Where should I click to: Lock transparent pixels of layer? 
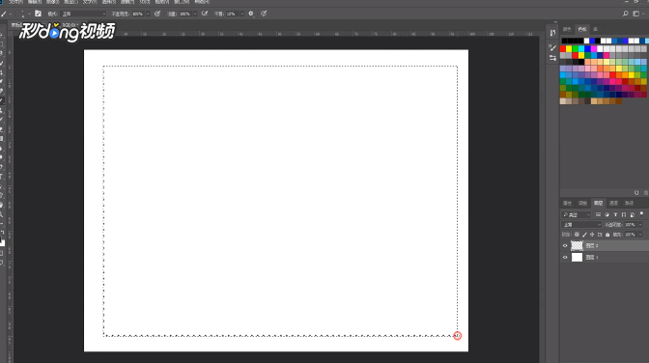coord(577,235)
